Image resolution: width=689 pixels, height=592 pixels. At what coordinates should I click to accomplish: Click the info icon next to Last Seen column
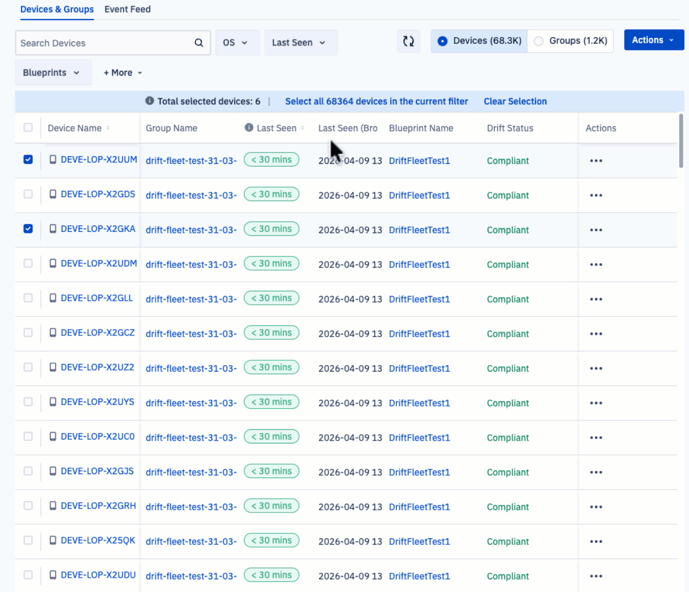coord(250,128)
